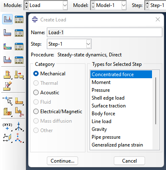Select the Create Load Case tool
Screen dimensions: 166x170
coord(7,60)
